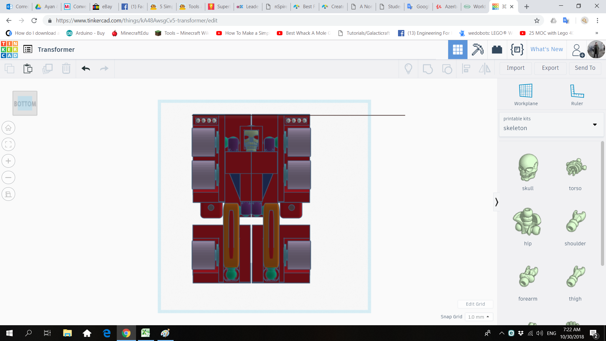Toggle Show All hidden objects with the lightbulb
606x341 pixels.
(408, 69)
